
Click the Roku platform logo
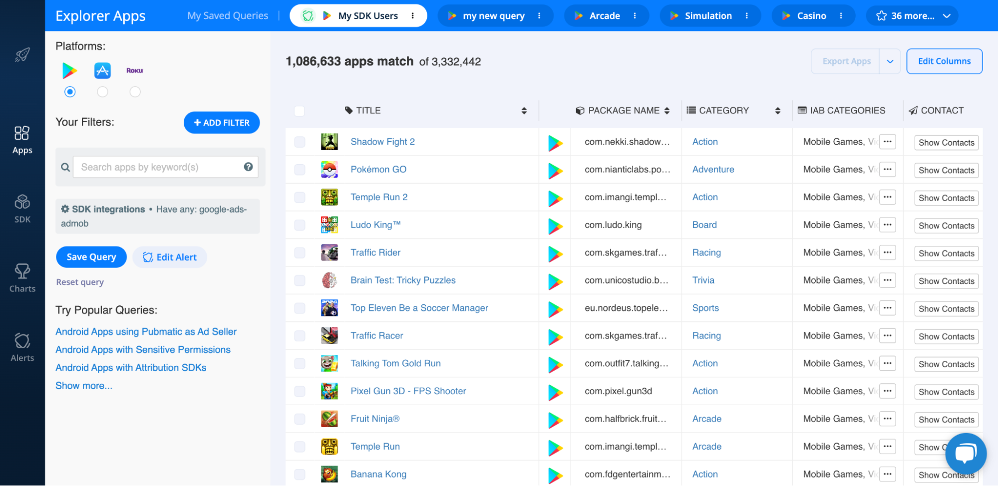click(x=135, y=71)
